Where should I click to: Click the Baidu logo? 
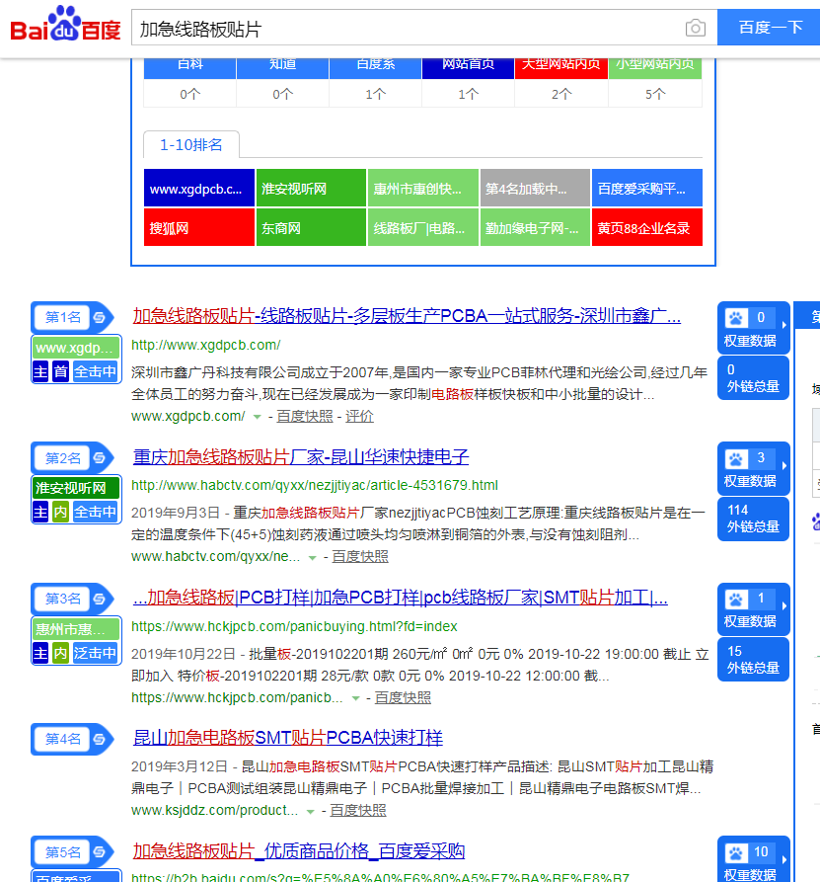(65, 24)
